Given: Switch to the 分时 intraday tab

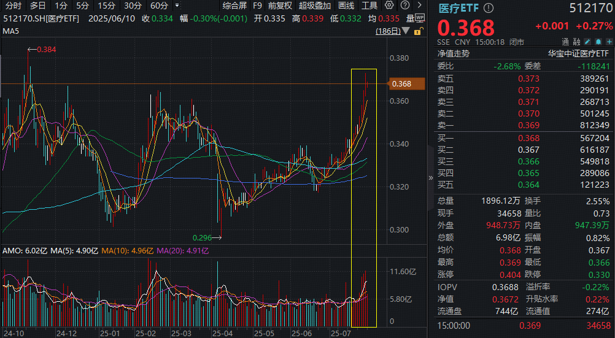Looking at the screenshot, I should pos(13,6).
